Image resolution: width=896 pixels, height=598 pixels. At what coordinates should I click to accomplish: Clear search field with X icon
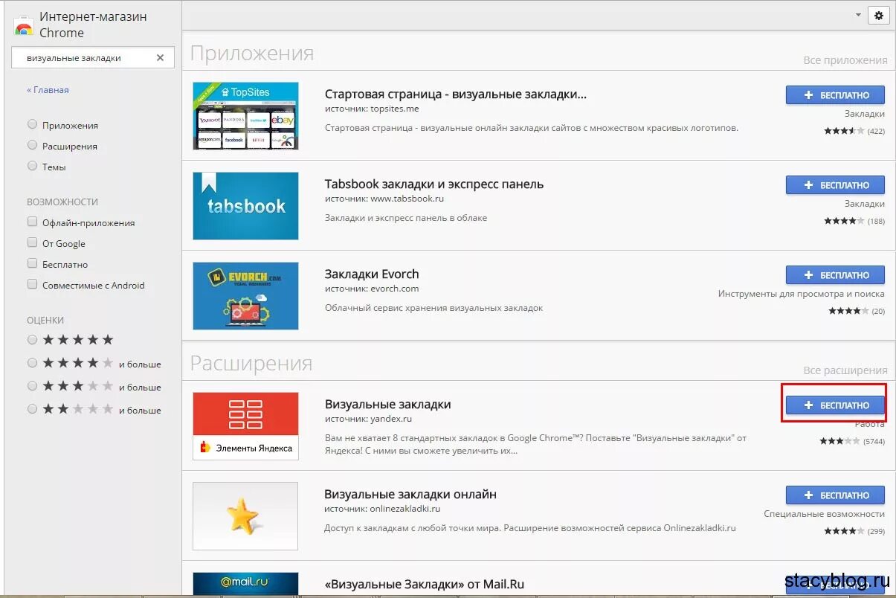click(160, 57)
